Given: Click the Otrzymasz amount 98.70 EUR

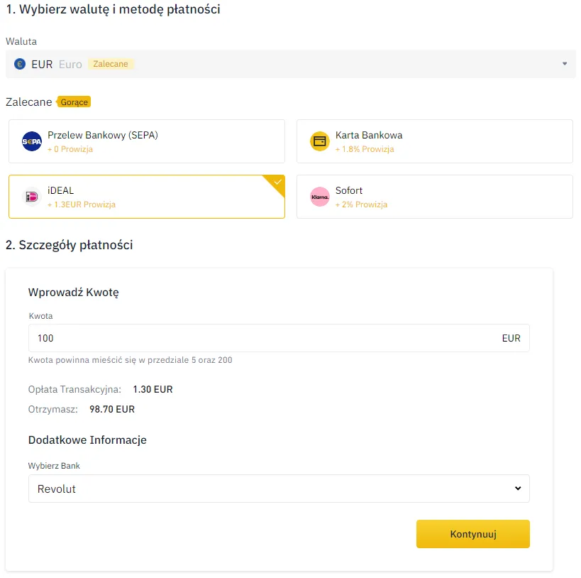Looking at the screenshot, I should pyautogui.click(x=111, y=409).
